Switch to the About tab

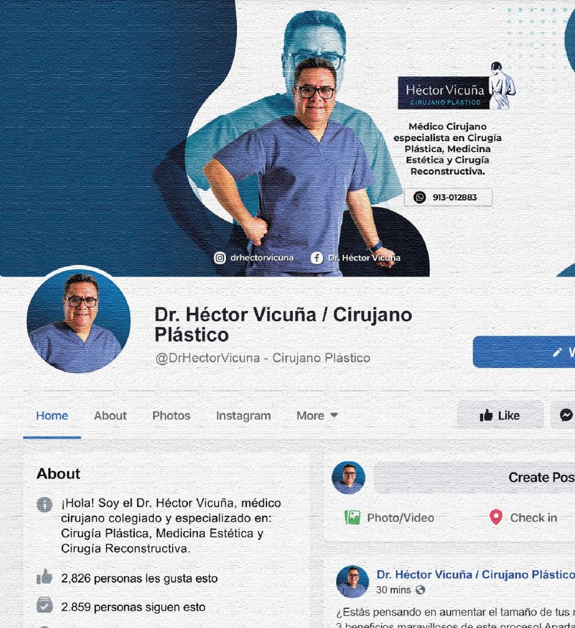(x=110, y=416)
